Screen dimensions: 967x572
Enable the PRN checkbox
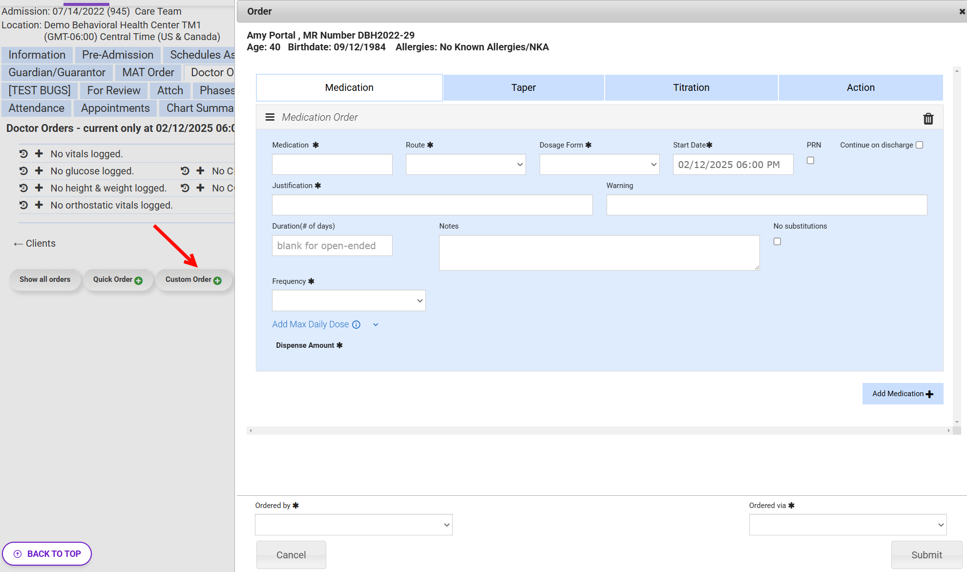click(810, 160)
